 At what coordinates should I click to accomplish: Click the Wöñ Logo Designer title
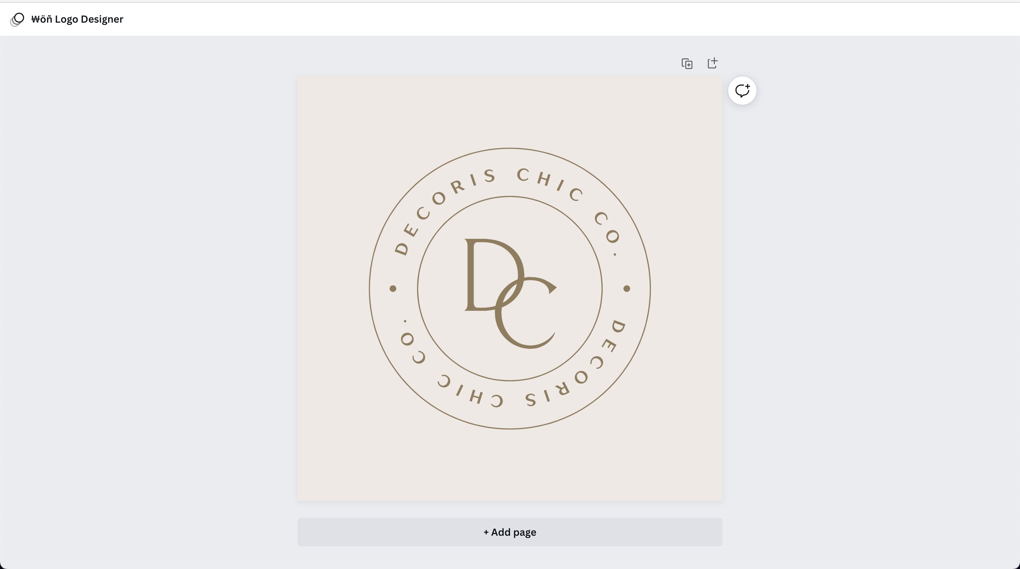[x=77, y=19]
